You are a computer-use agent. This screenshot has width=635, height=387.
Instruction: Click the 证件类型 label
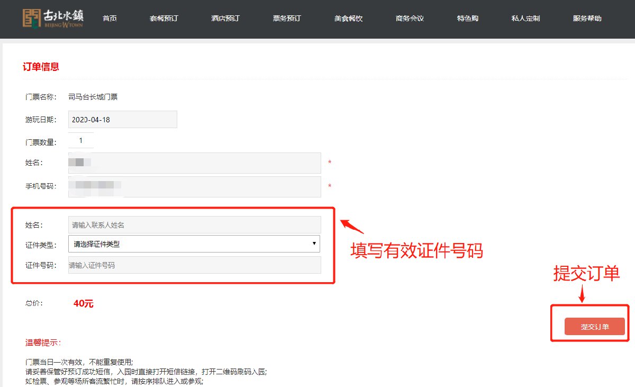[x=40, y=245]
